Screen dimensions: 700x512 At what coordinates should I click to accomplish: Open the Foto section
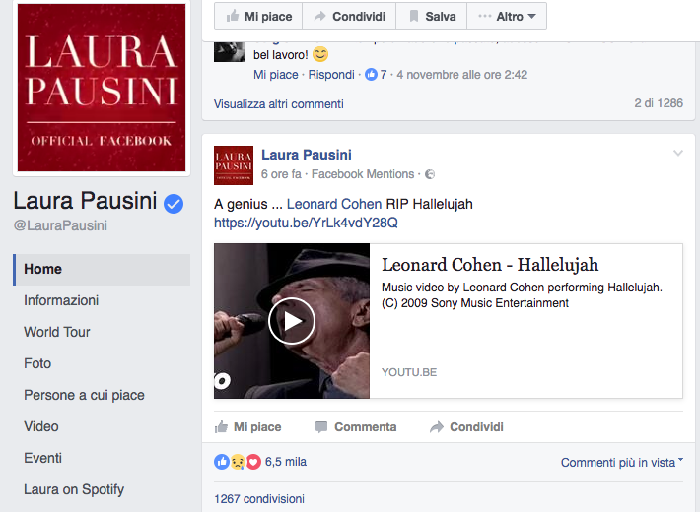(37, 363)
